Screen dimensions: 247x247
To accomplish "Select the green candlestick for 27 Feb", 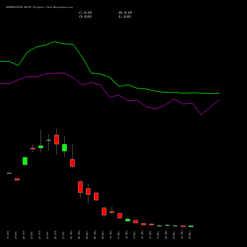I will pos(65,148).
